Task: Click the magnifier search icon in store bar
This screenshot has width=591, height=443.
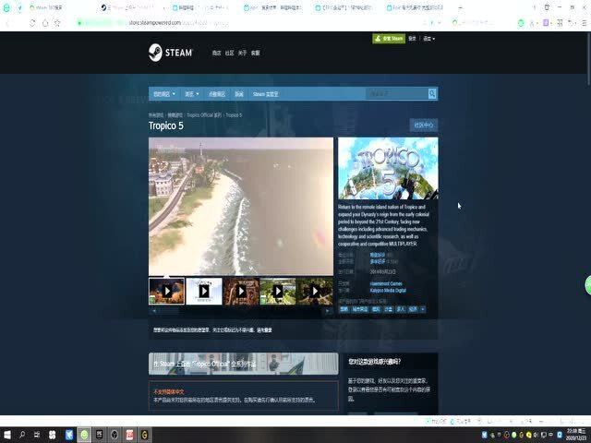Action: click(x=432, y=93)
